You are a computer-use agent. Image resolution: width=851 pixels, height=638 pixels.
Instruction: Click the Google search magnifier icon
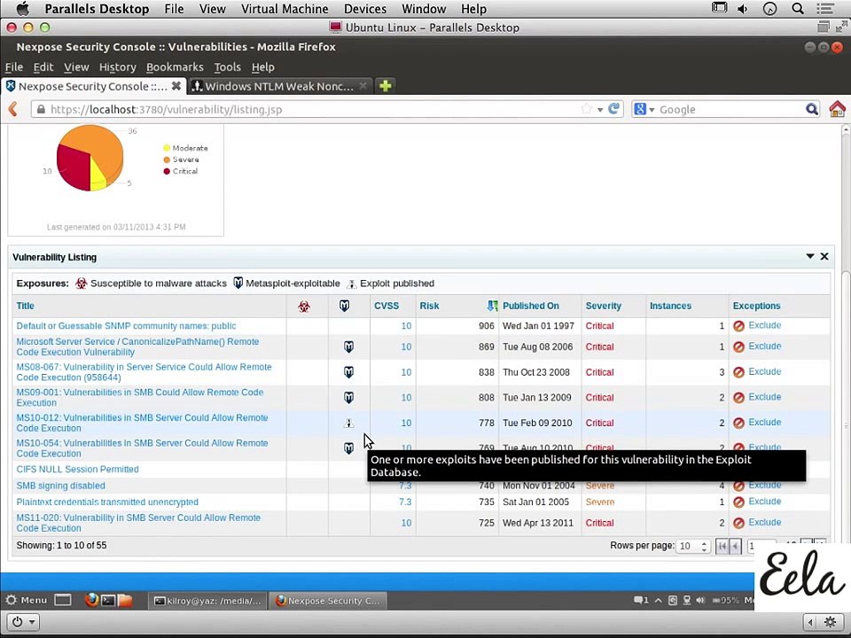tap(811, 109)
